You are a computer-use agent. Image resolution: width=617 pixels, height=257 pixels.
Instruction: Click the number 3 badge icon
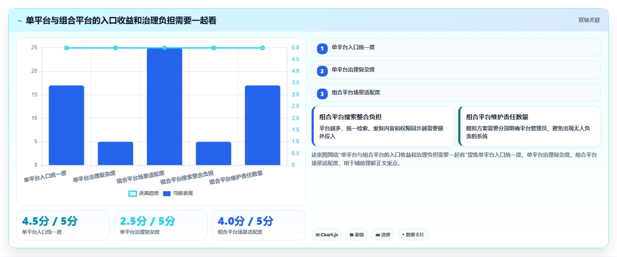coord(322,94)
